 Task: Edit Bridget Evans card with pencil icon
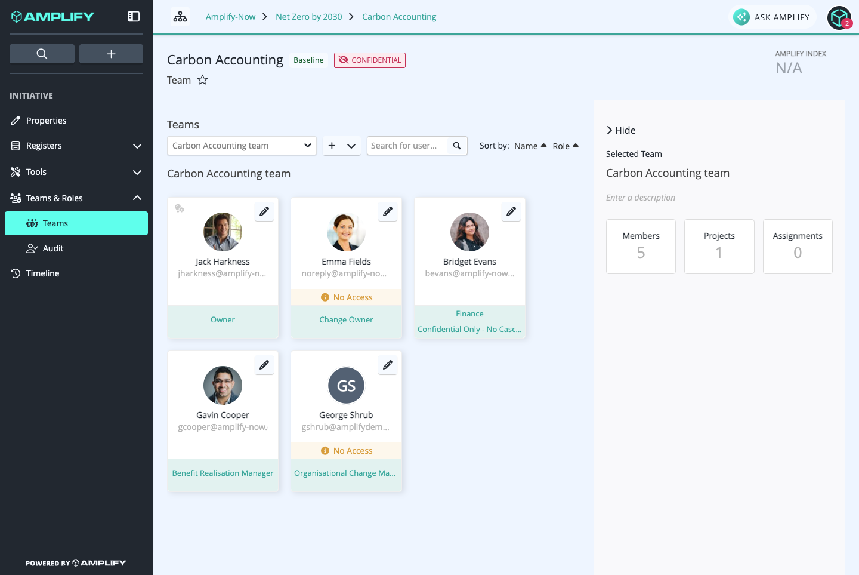pyautogui.click(x=511, y=211)
